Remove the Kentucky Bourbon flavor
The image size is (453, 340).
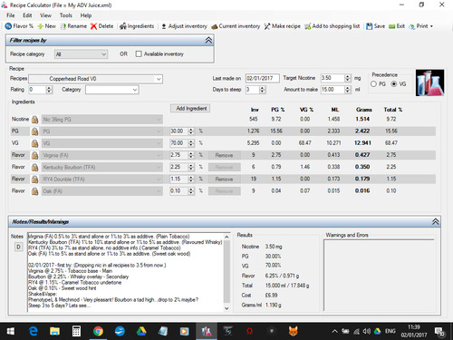(224, 167)
